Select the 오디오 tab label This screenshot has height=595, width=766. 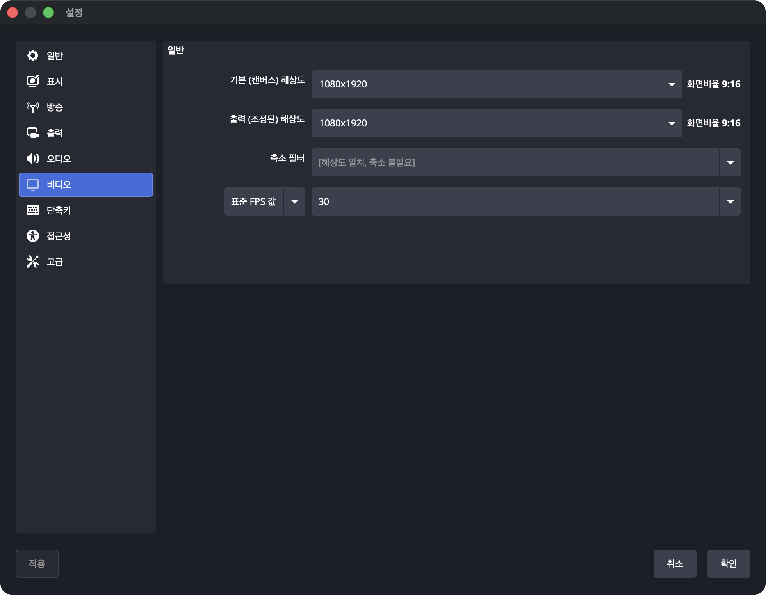(59, 159)
